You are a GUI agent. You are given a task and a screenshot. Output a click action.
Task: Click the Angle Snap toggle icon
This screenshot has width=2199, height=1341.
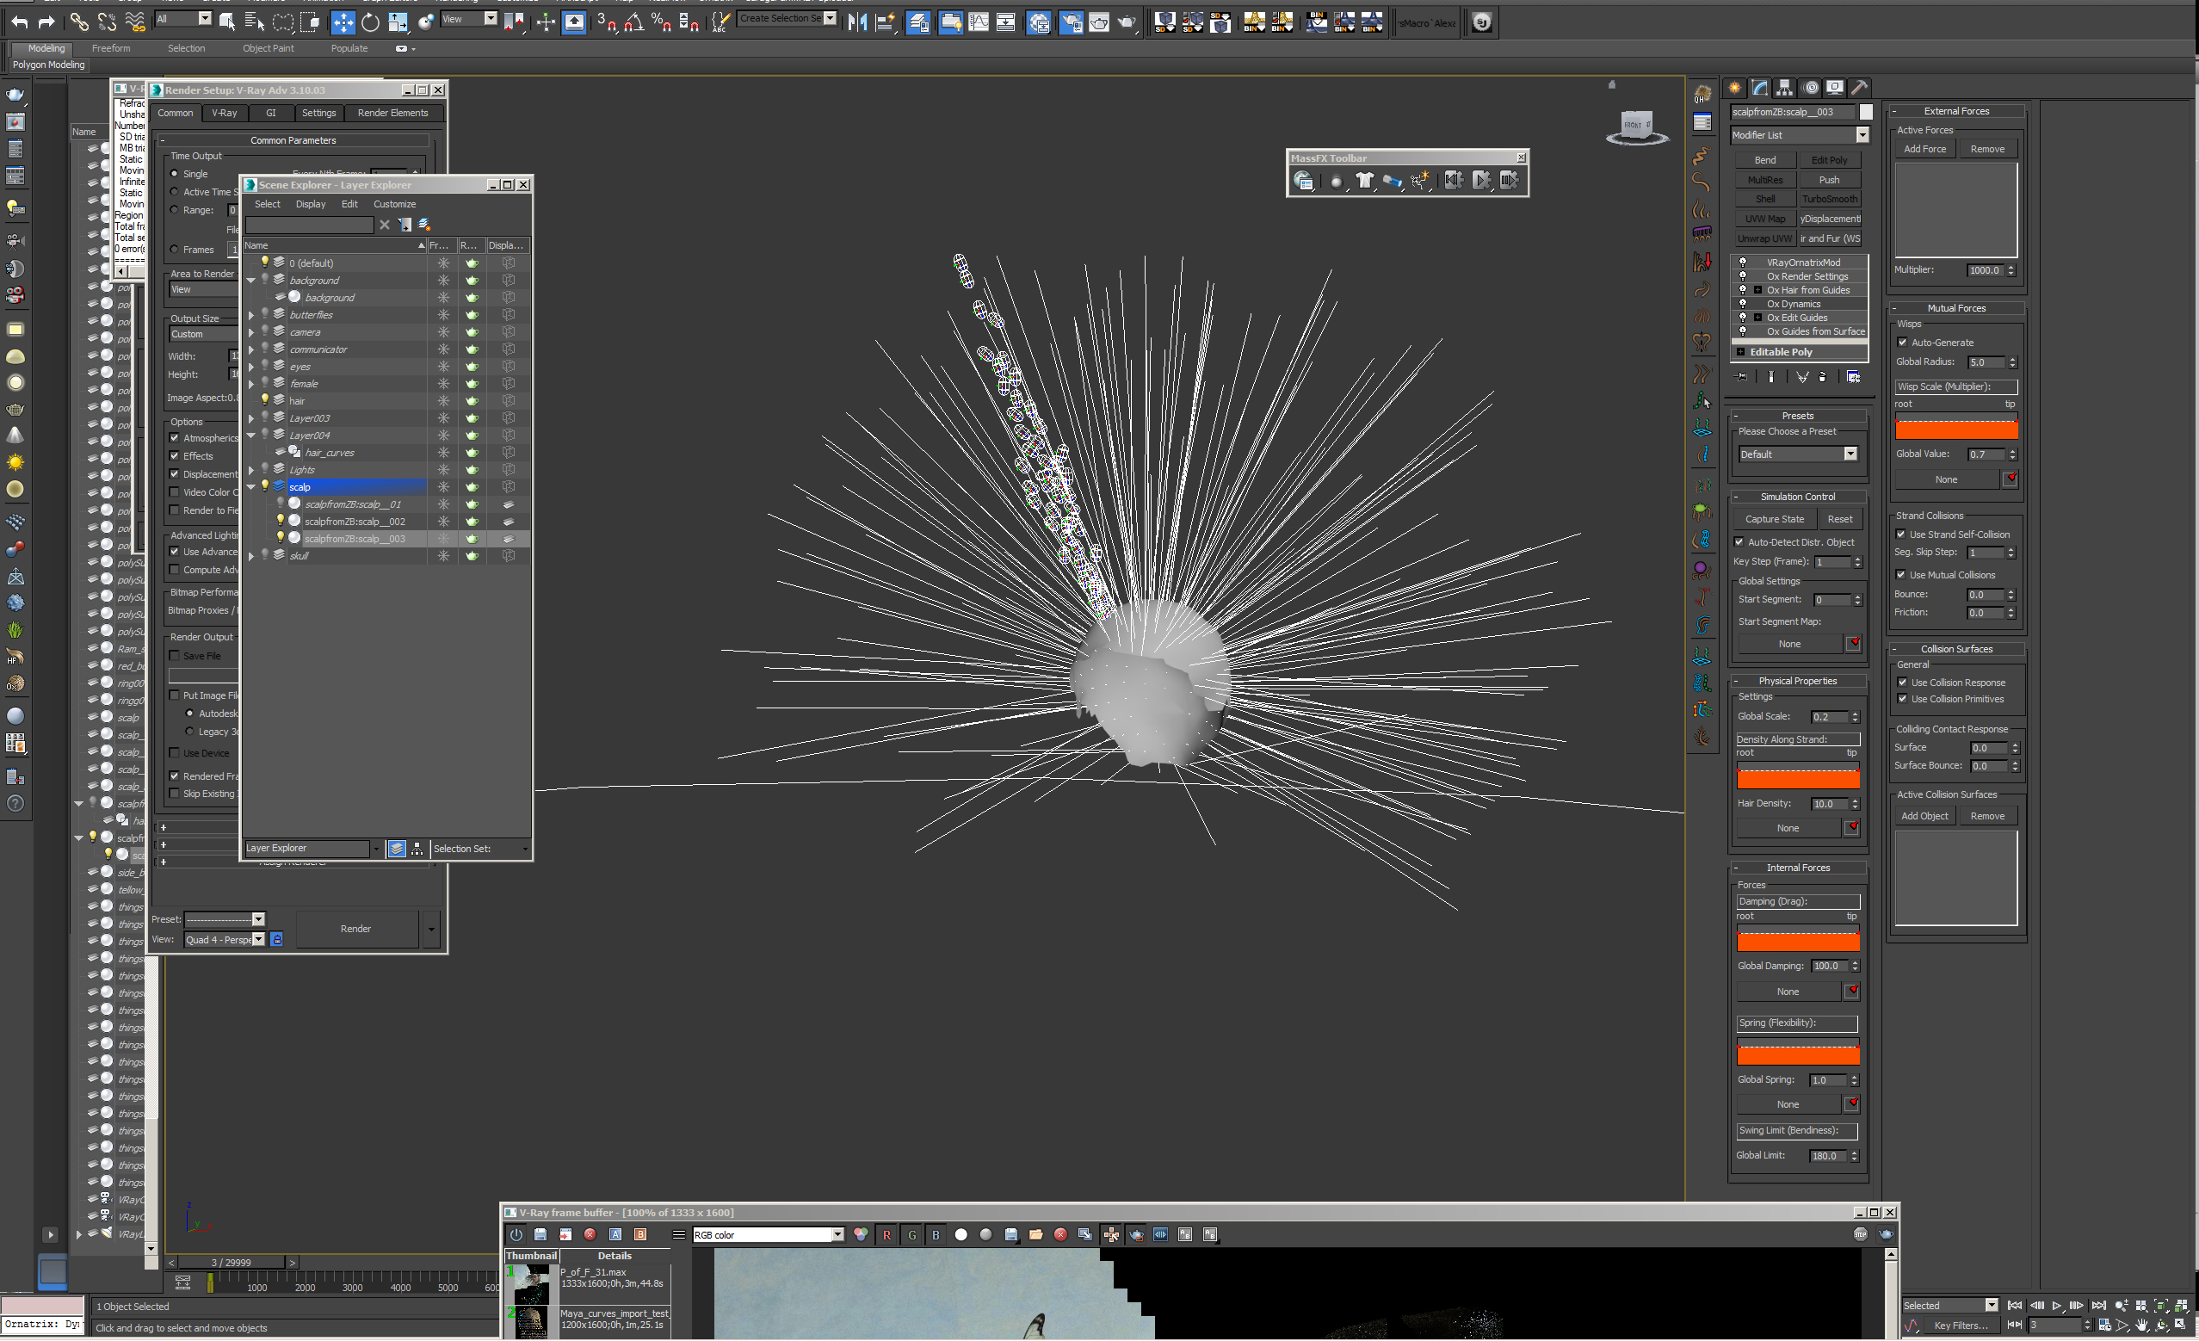[x=633, y=22]
